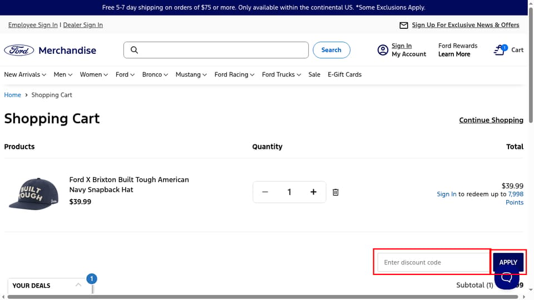Click Sign In to redeem points link
This screenshot has height=300, width=534.
coord(447,194)
